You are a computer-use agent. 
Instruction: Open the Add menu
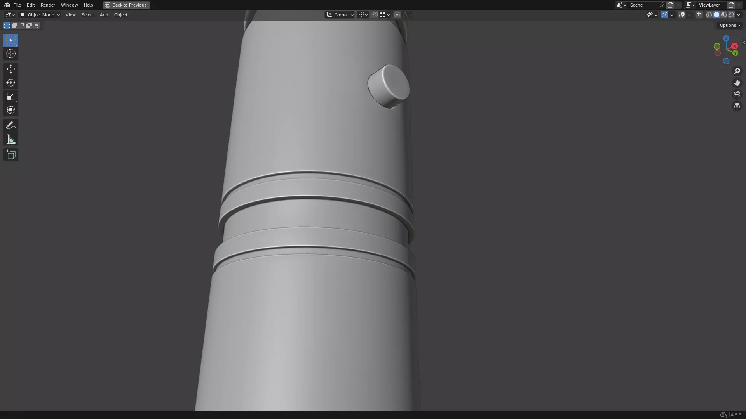[104, 15]
